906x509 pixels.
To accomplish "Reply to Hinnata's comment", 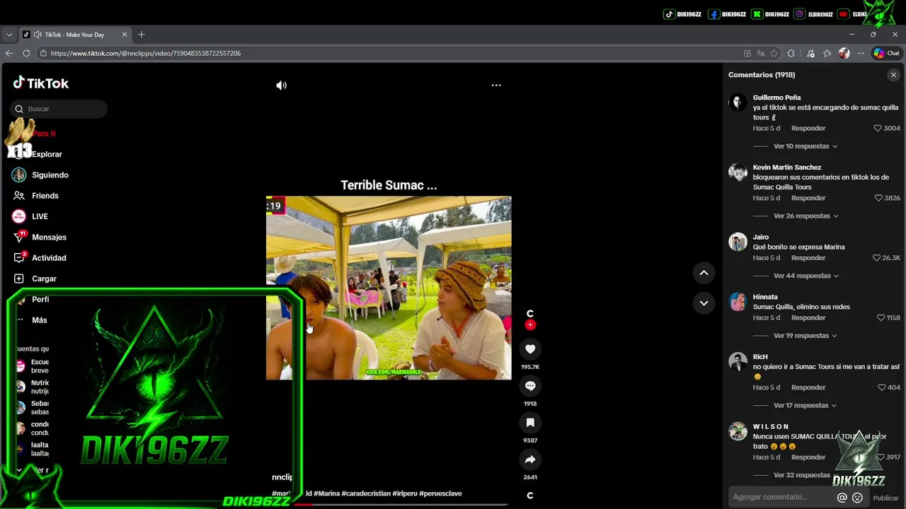I will pyautogui.click(x=808, y=317).
